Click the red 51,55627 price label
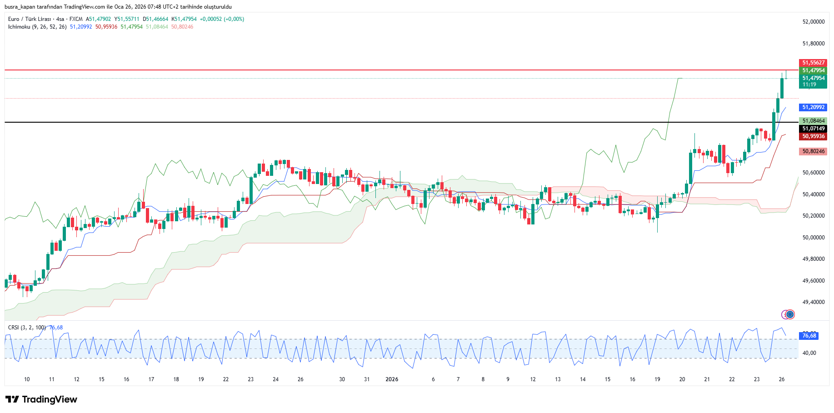Screen dimensions: 834x413 813,63
